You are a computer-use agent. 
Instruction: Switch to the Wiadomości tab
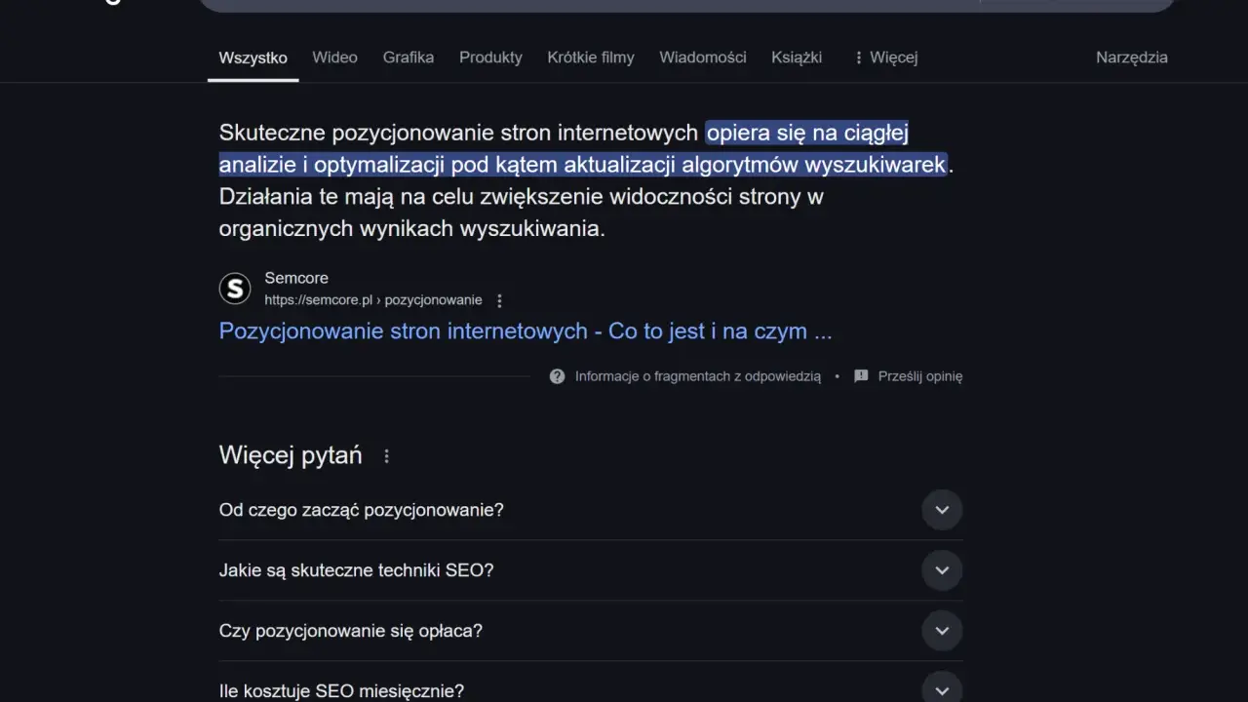click(x=703, y=58)
